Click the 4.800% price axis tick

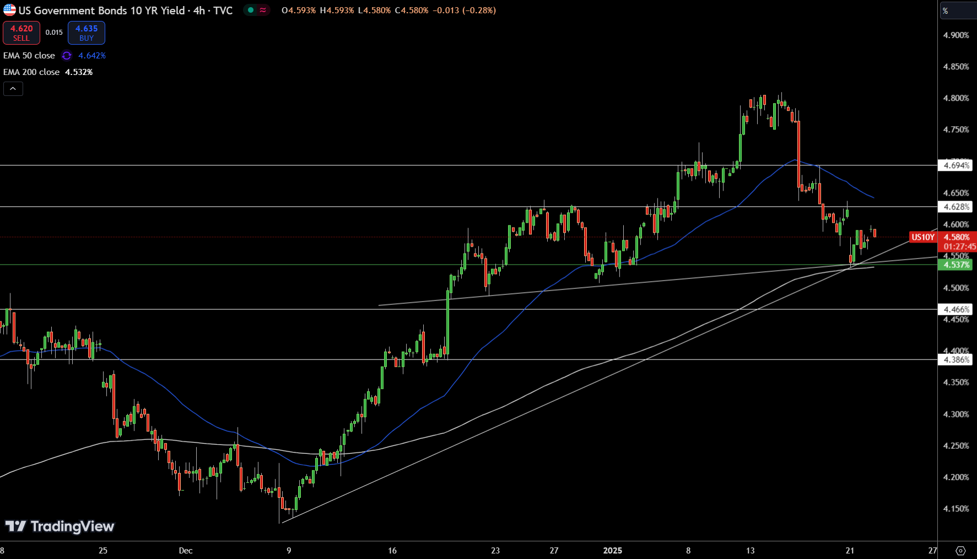pos(956,98)
